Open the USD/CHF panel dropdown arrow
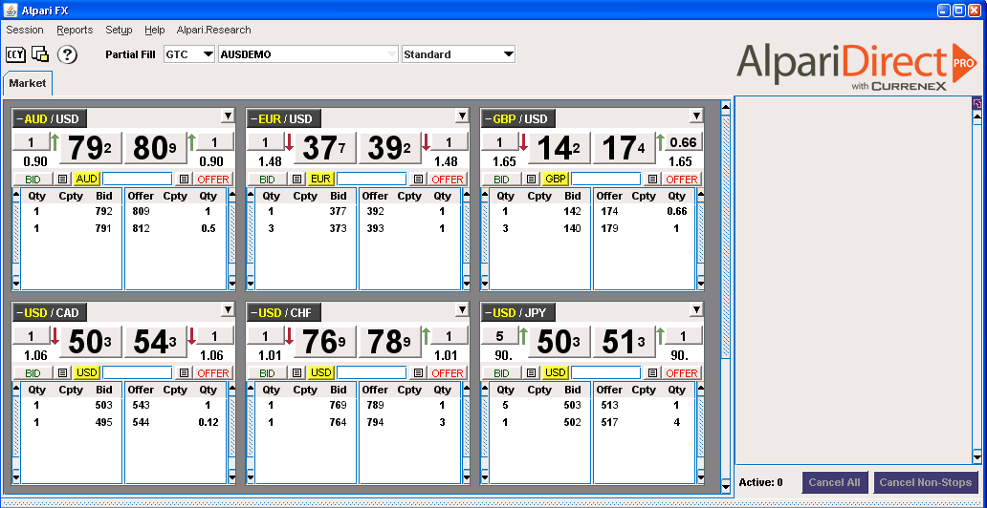987x508 pixels. pyautogui.click(x=462, y=309)
